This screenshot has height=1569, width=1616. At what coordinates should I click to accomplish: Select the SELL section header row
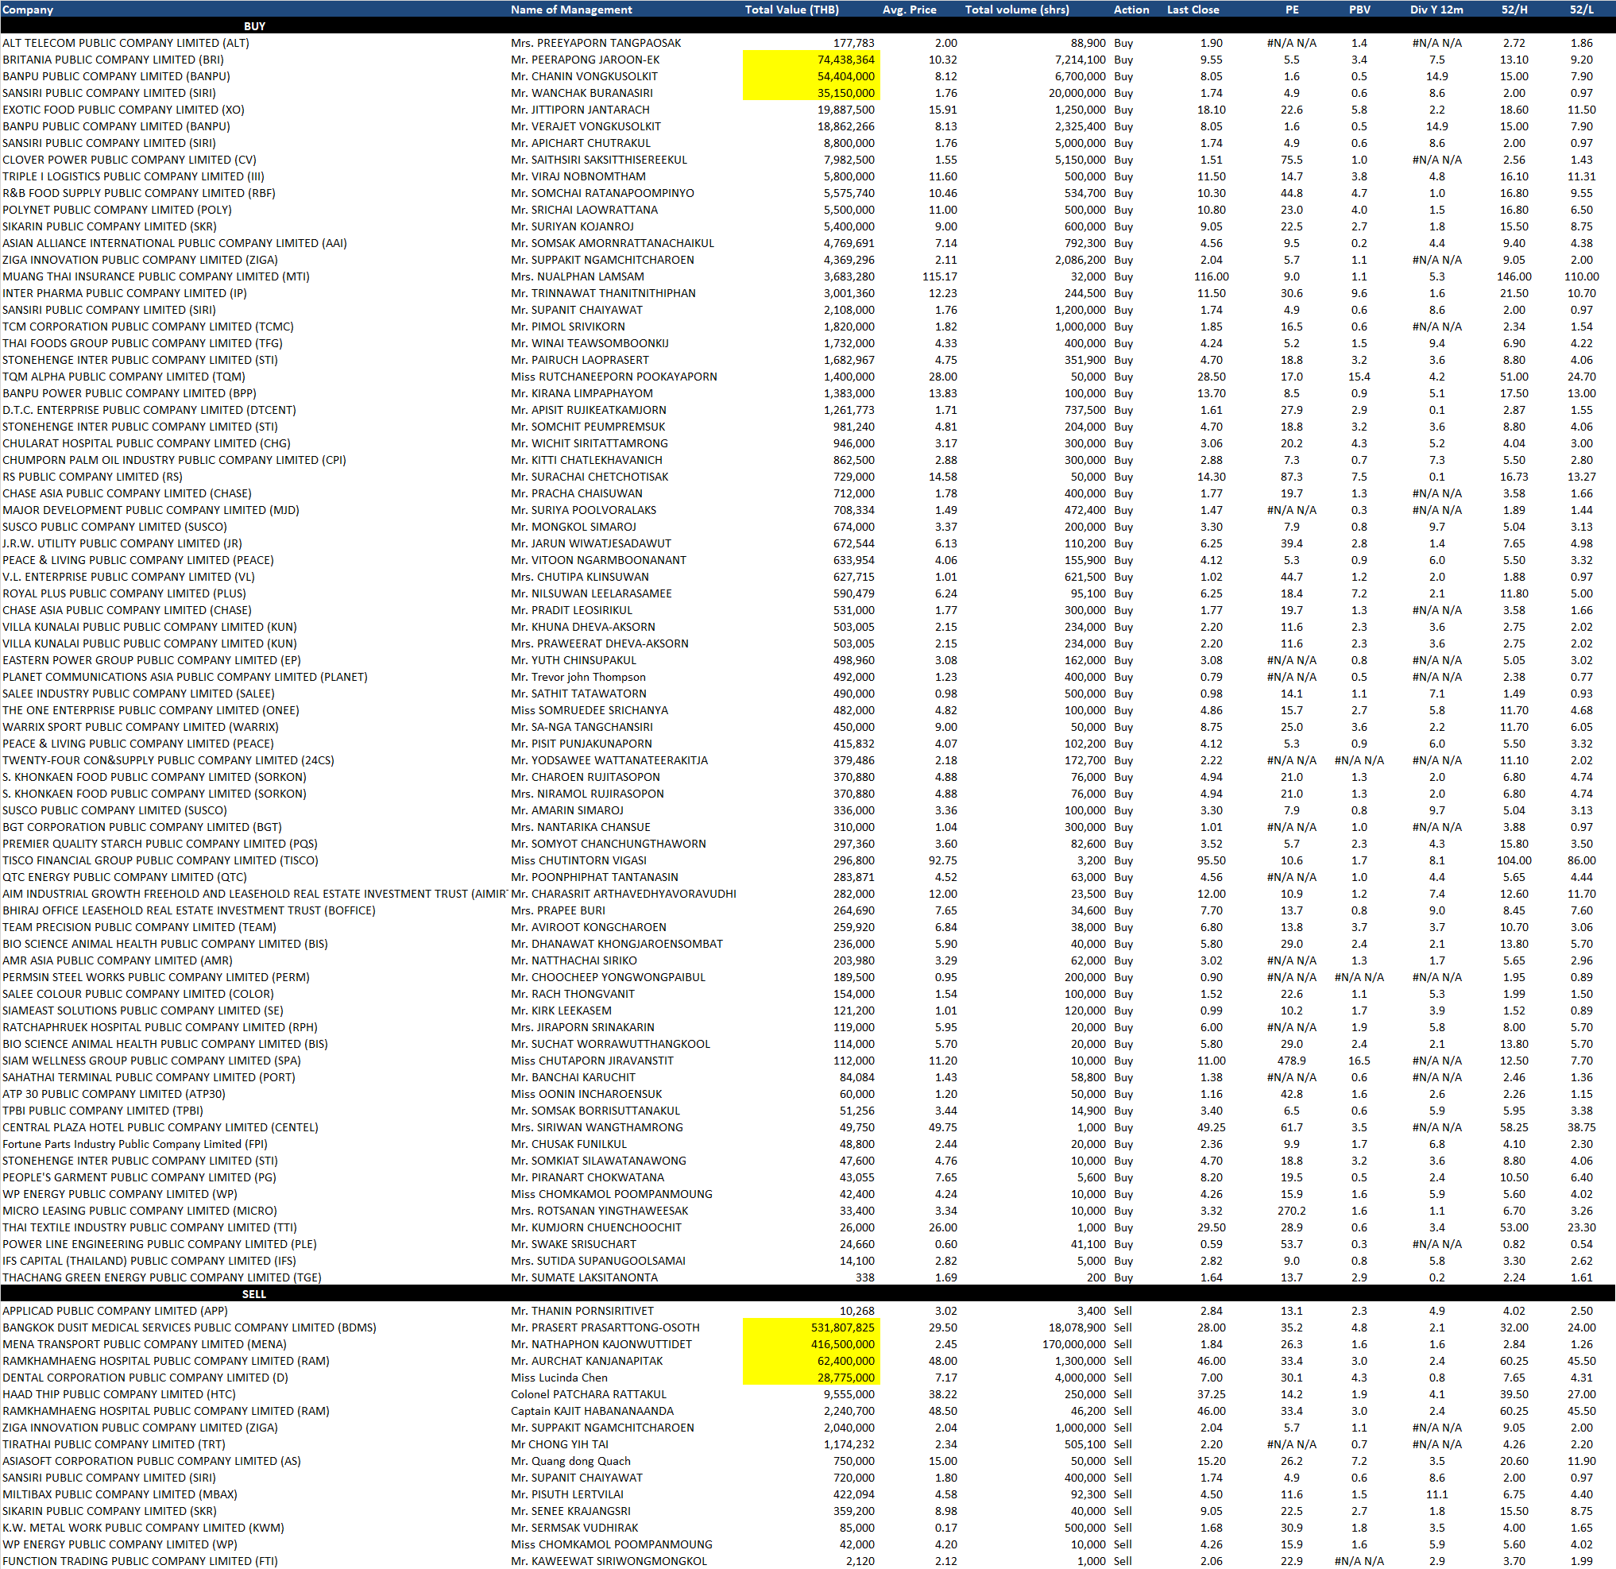click(808, 1293)
